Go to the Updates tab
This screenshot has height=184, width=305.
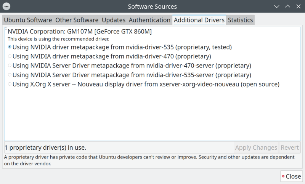114,20
